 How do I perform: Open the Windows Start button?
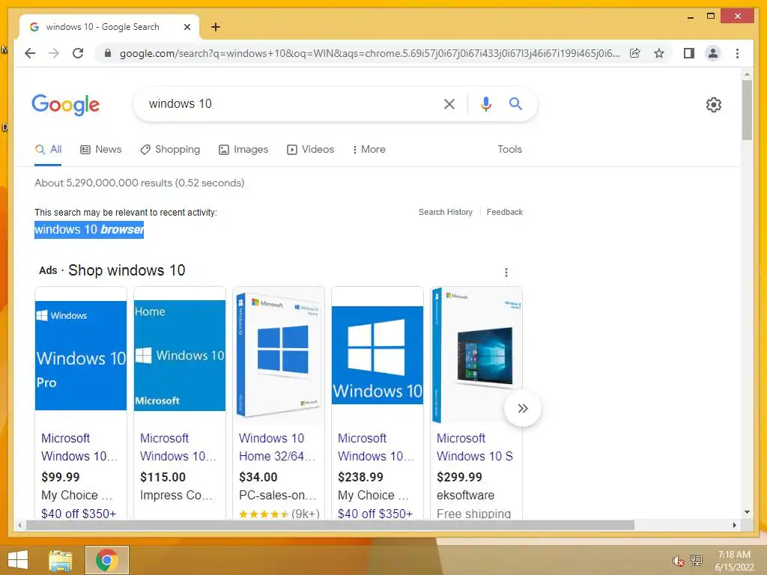coord(18,560)
